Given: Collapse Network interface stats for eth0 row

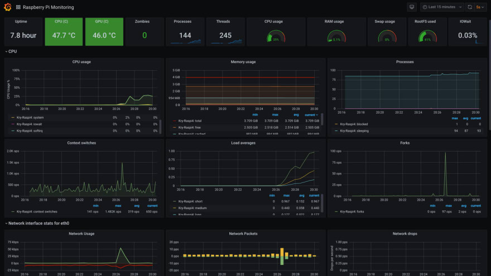Looking at the screenshot, I should coord(37,223).
